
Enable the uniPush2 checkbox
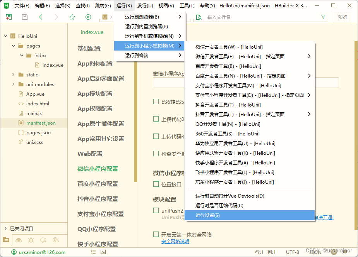click(156, 210)
